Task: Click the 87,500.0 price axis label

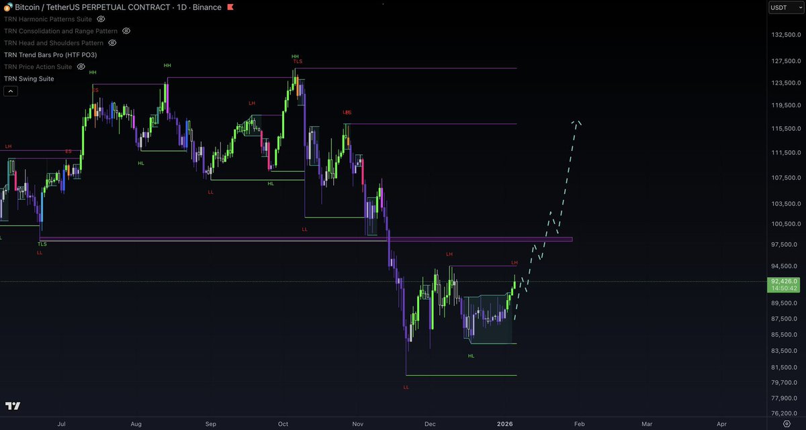Action: click(785, 319)
